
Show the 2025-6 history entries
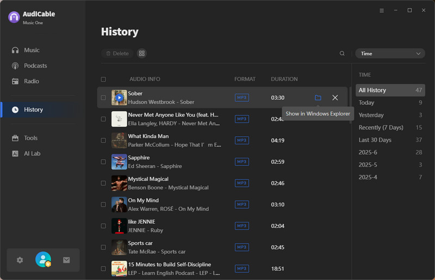368,153
